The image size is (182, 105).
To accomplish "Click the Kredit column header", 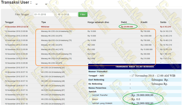I will (x=144, y=22).
